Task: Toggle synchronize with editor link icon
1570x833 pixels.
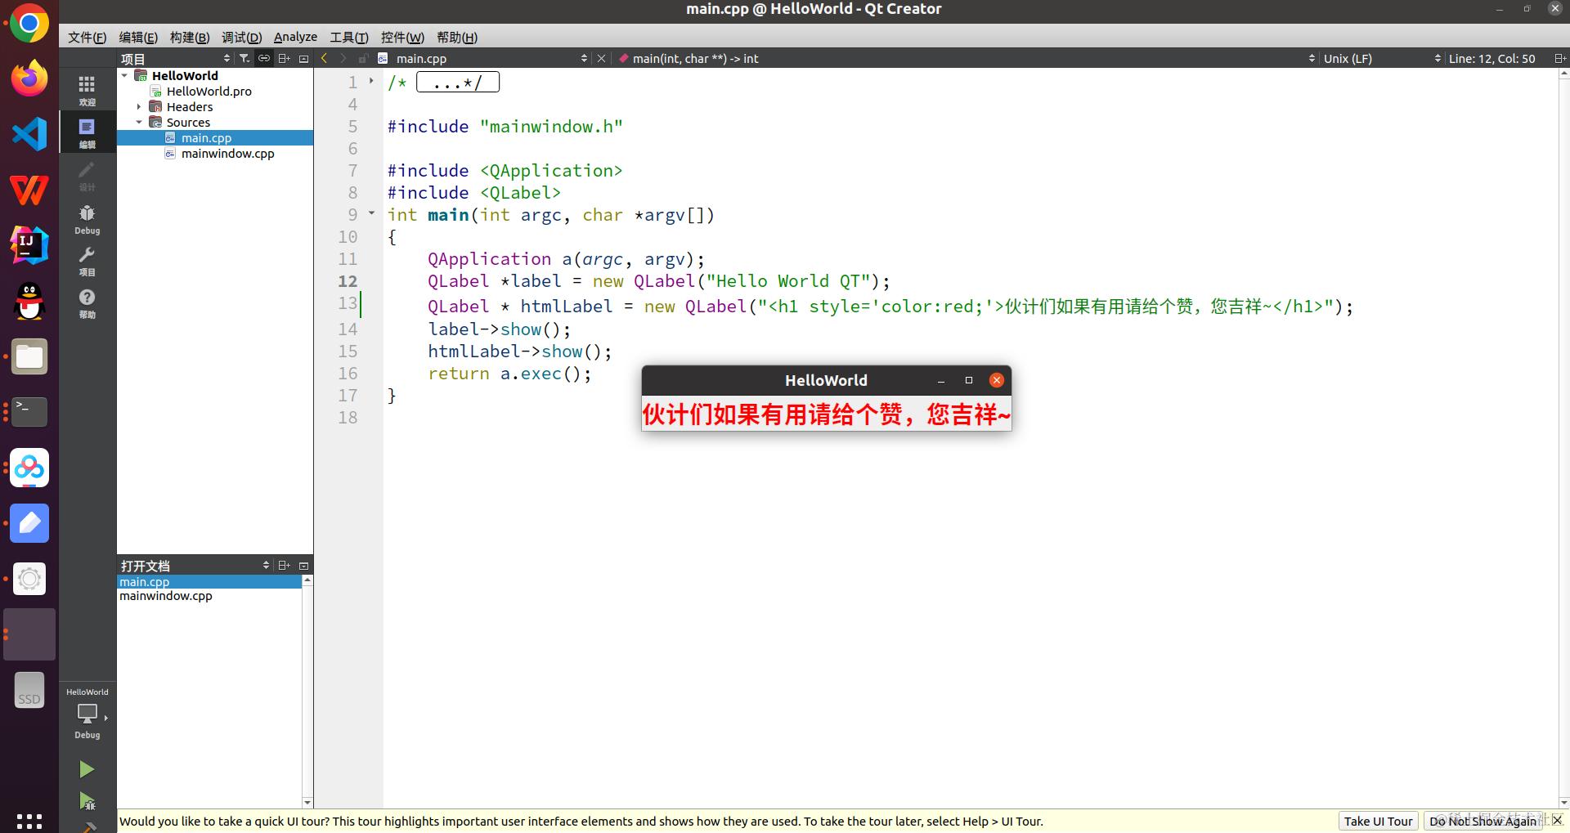Action: 263,58
